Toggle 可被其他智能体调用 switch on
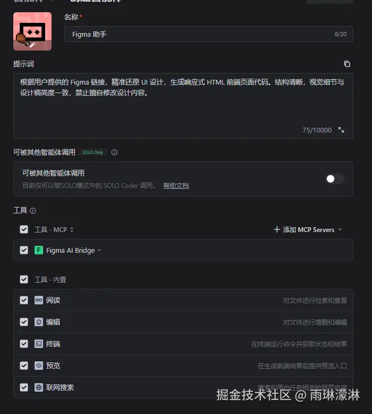Viewport: 372px width, 414px height. [335, 179]
